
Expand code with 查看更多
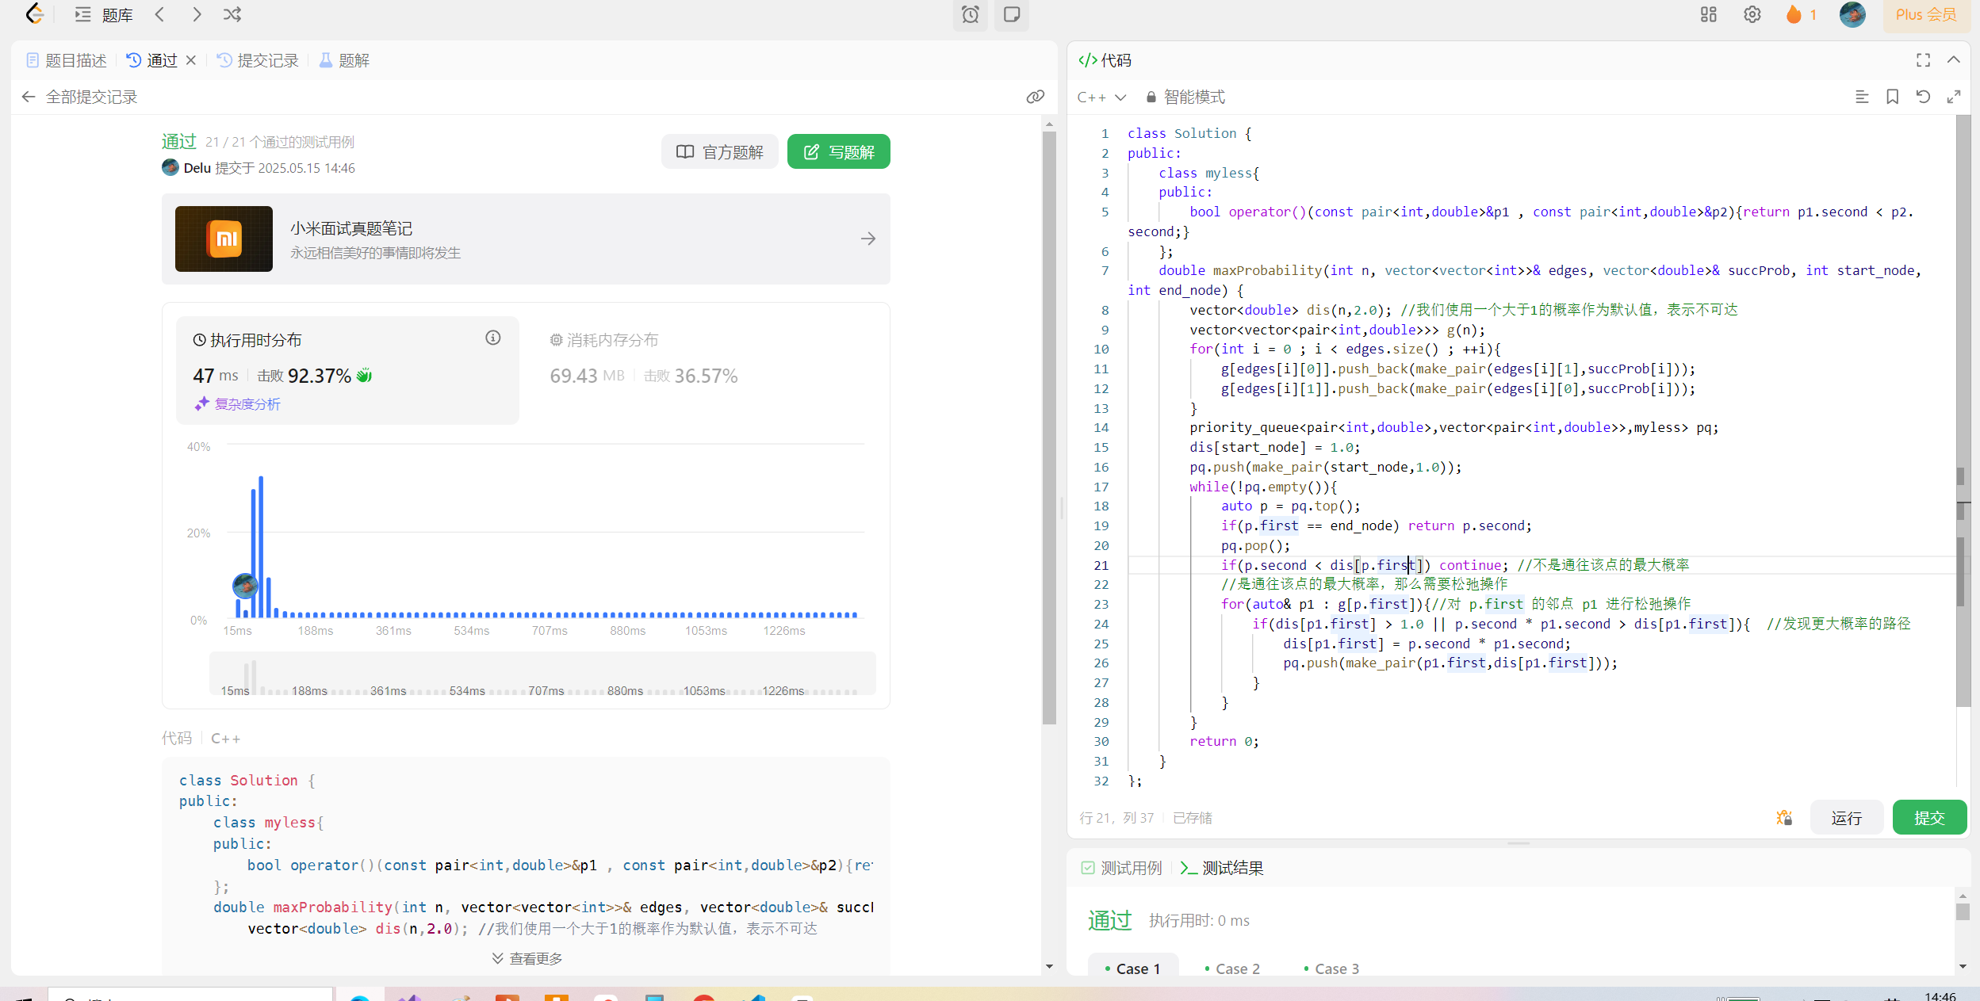pos(527,958)
